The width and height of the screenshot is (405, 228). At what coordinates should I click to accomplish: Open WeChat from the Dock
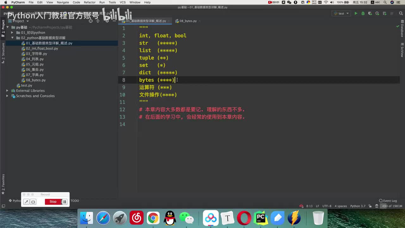coord(187,218)
